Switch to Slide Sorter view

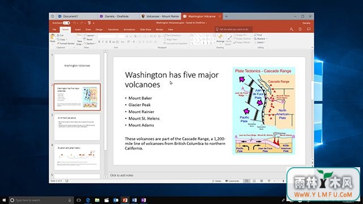coord(254,181)
